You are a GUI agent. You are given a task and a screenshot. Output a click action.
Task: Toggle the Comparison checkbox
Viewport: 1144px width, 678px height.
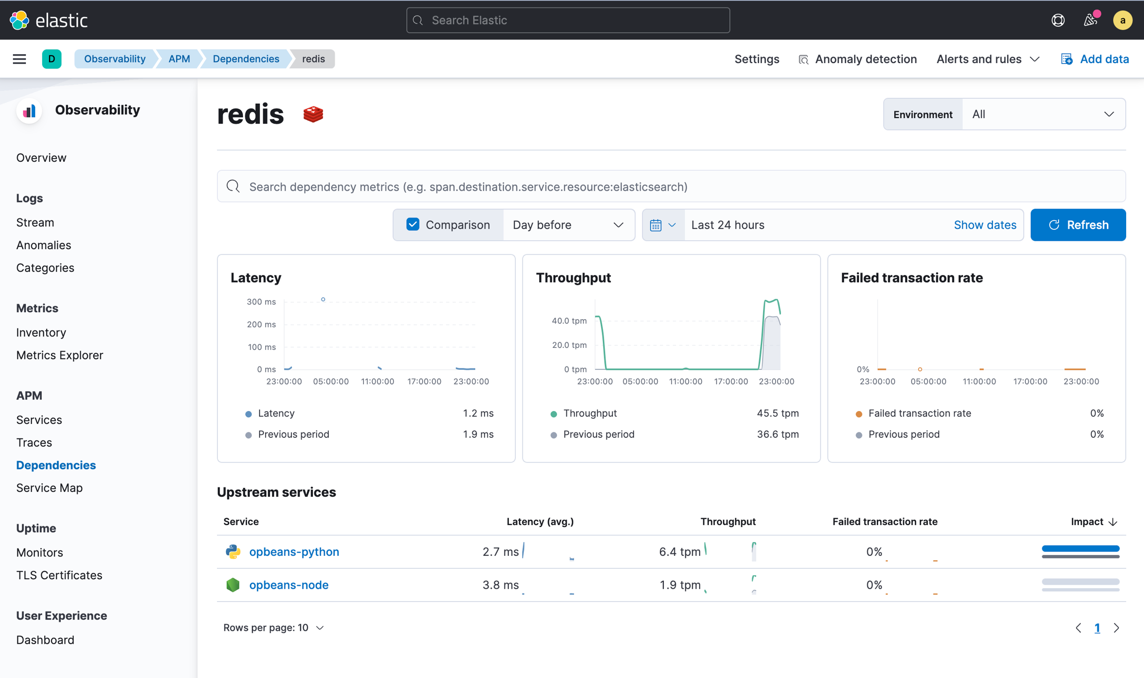pyautogui.click(x=413, y=225)
